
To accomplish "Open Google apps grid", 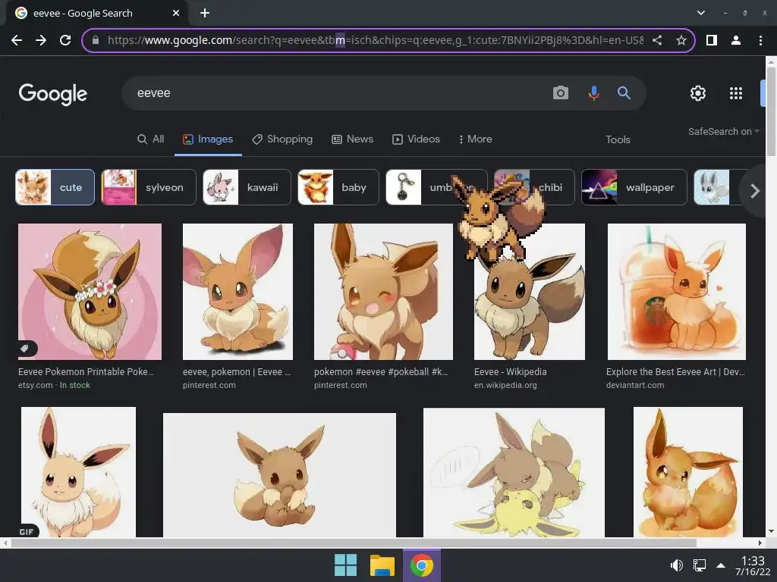I will 736,93.
